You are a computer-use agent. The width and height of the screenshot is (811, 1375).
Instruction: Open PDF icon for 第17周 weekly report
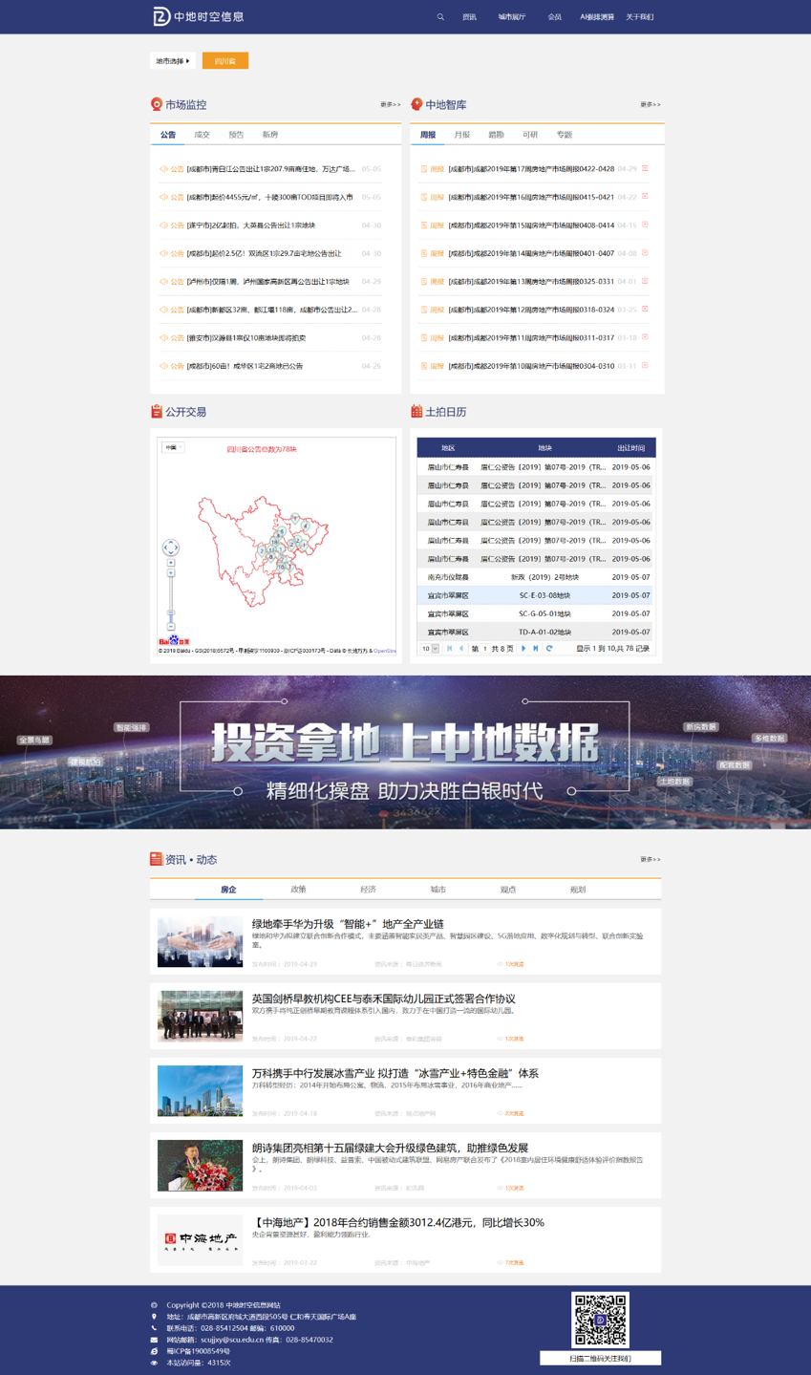click(x=645, y=169)
